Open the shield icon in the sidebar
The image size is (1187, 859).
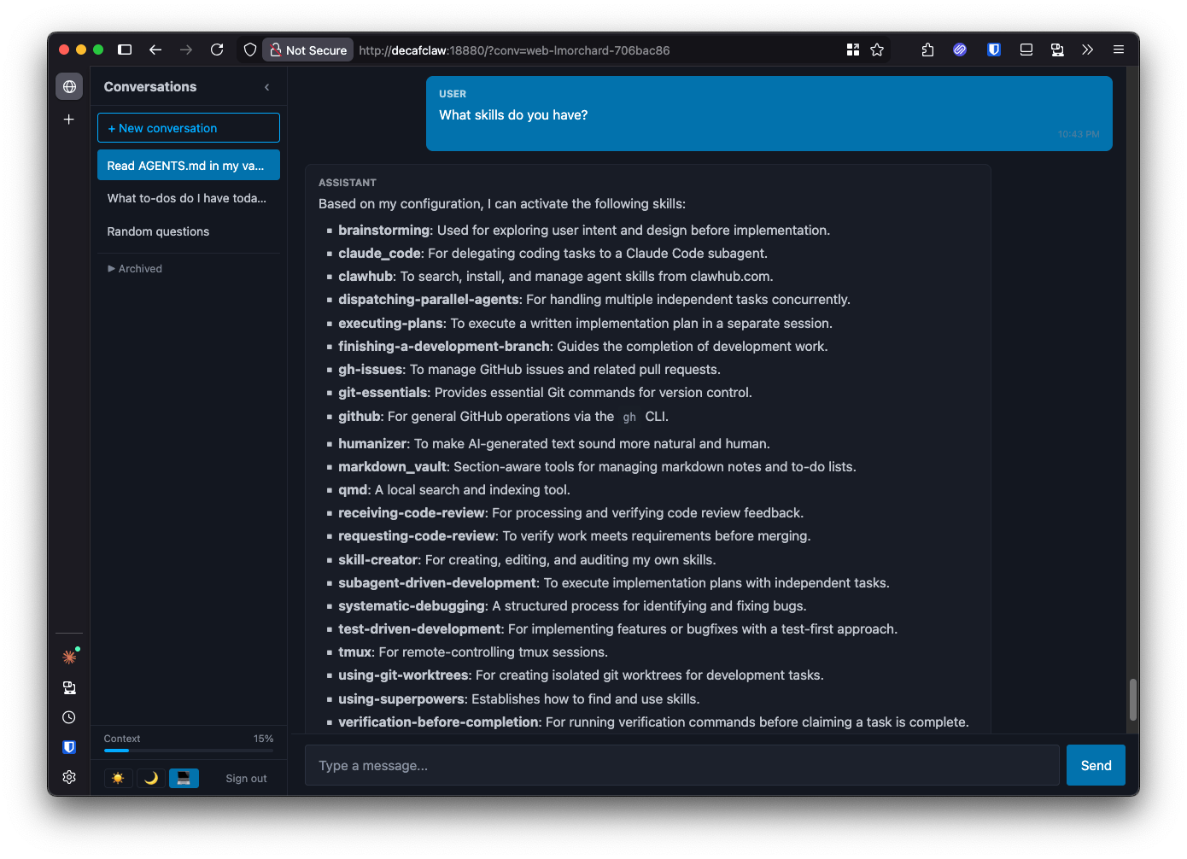[69, 747]
